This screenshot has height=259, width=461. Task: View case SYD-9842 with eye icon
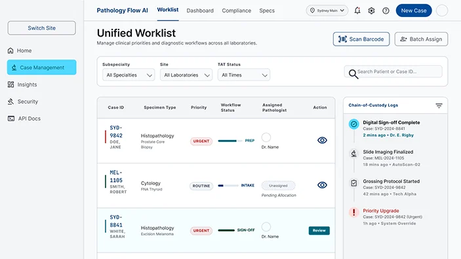pos(322,140)
